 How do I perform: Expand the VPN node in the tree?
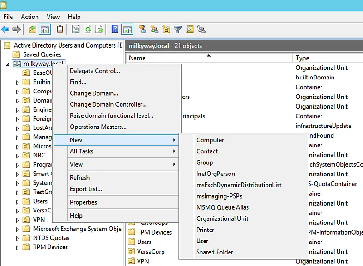(18, 220)
